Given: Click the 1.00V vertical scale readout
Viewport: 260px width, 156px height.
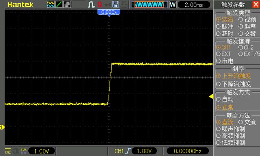Looking at the screenshot, I should point(41,151).
